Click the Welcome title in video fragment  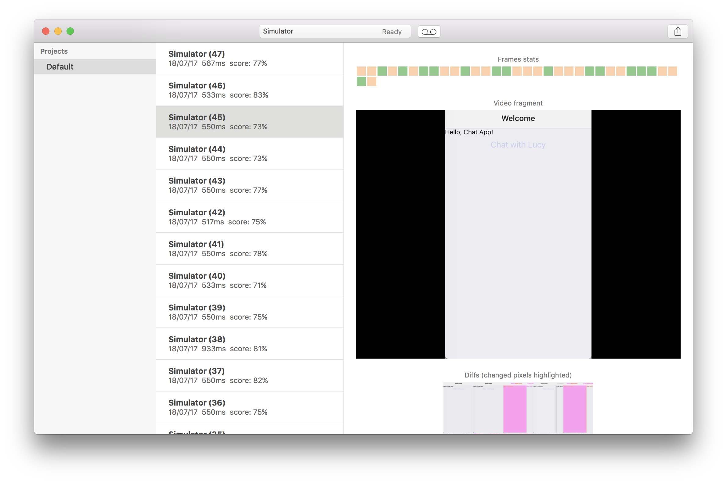[518, 118]
